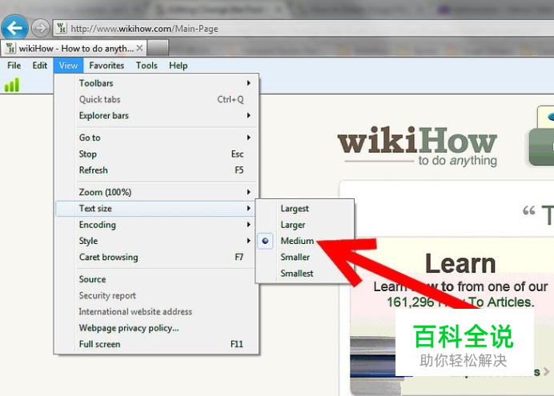Viewport: 554px width, 396px height.
Task: Close the open View menu
Action: click(68, 66)
